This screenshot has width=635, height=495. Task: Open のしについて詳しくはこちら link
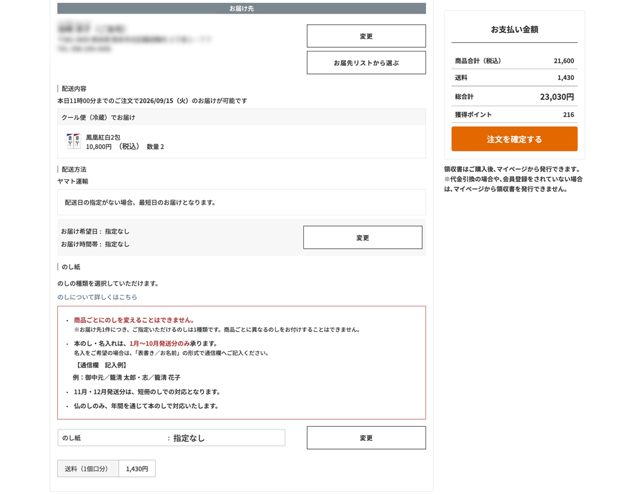(97, 297)
